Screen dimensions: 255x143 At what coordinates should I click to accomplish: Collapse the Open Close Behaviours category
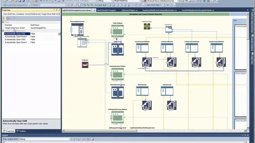point(3,31)
